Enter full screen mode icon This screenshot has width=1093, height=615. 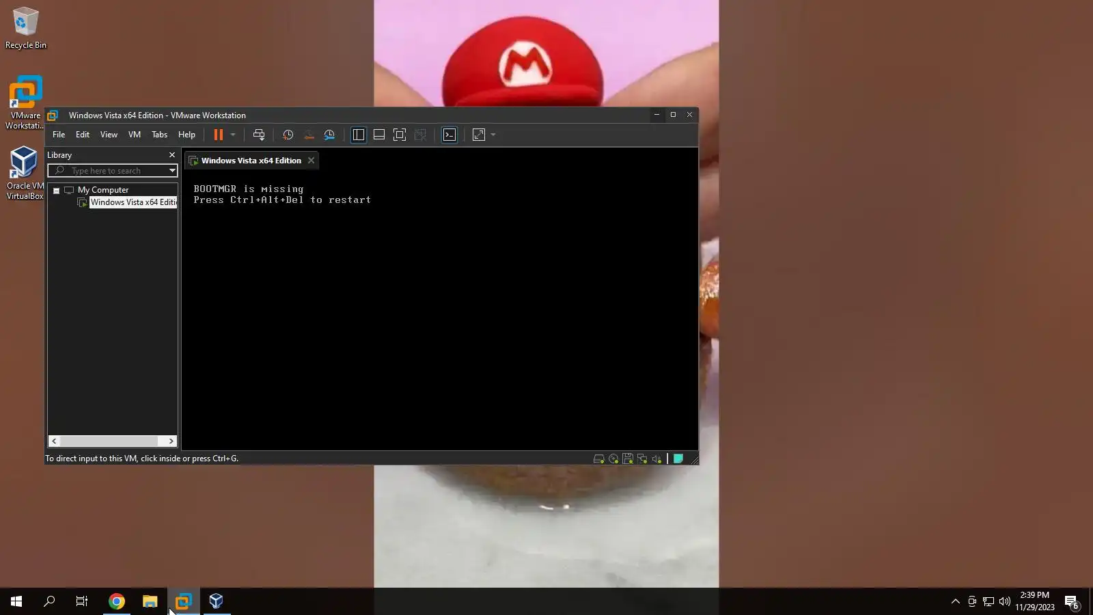tap(400, 135)
